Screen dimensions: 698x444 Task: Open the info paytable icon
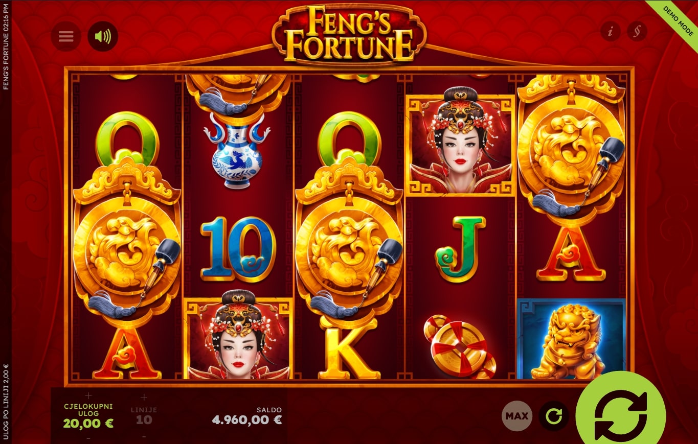pos(611,32)
